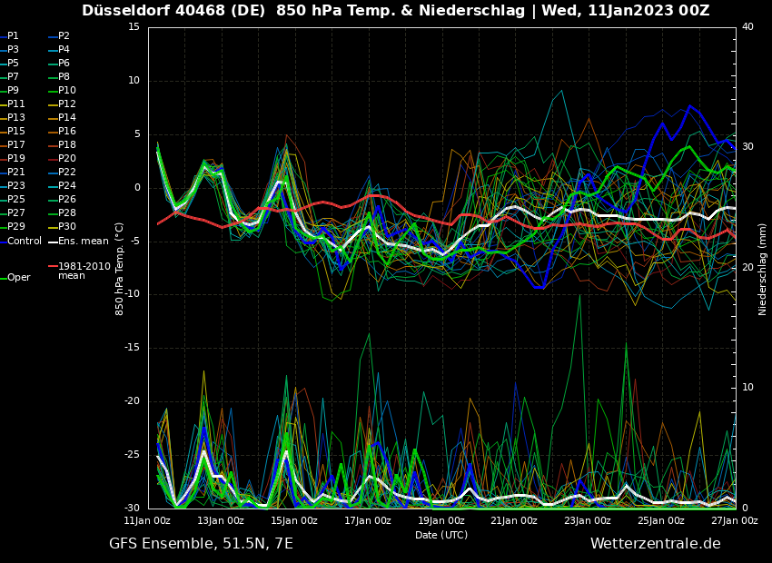Select the P22 legend label
Viewport: 772px width, 563px height.
67,173
